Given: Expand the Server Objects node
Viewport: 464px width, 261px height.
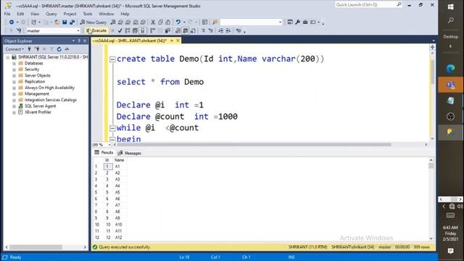Looking at the screenshot, I should tap(14, 75).
